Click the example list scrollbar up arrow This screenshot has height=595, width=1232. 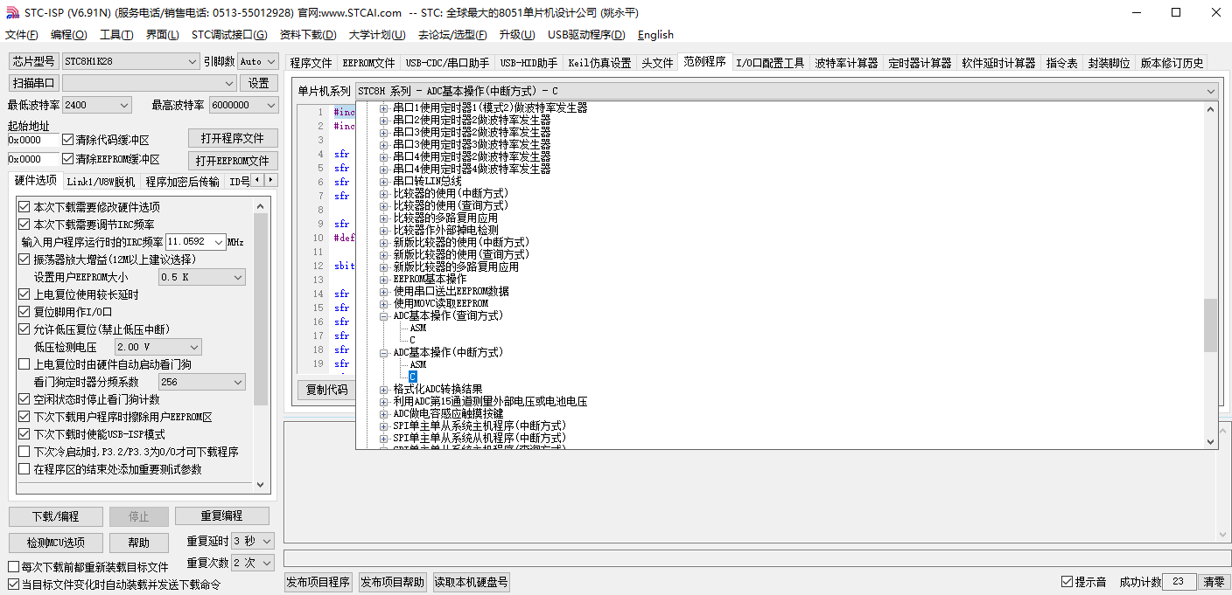(1211, 109)
